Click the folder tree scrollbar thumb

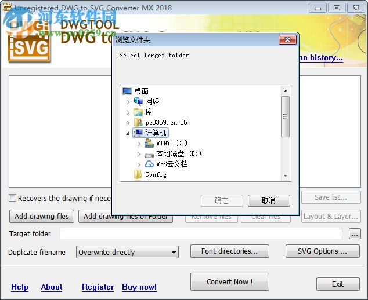pyautogui.click(x=286, y=116)
